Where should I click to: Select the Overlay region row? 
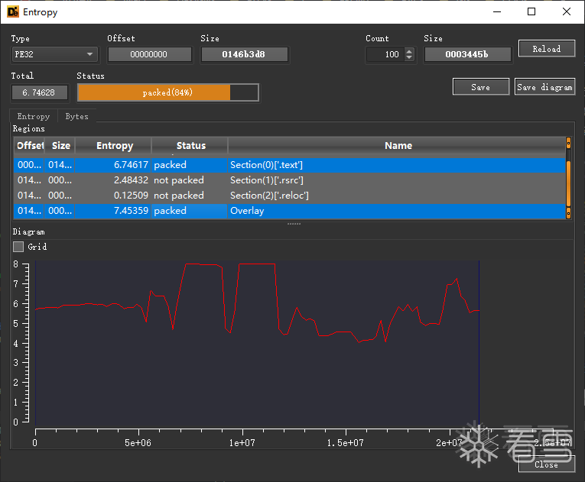point(290,211)
